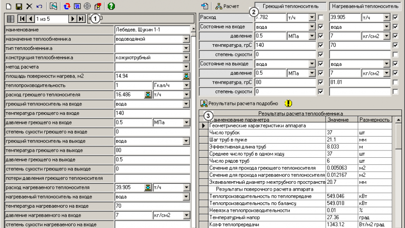Open the map sheet icon in toolbar
Screen dimensions: 405x228
click(54, 6)
